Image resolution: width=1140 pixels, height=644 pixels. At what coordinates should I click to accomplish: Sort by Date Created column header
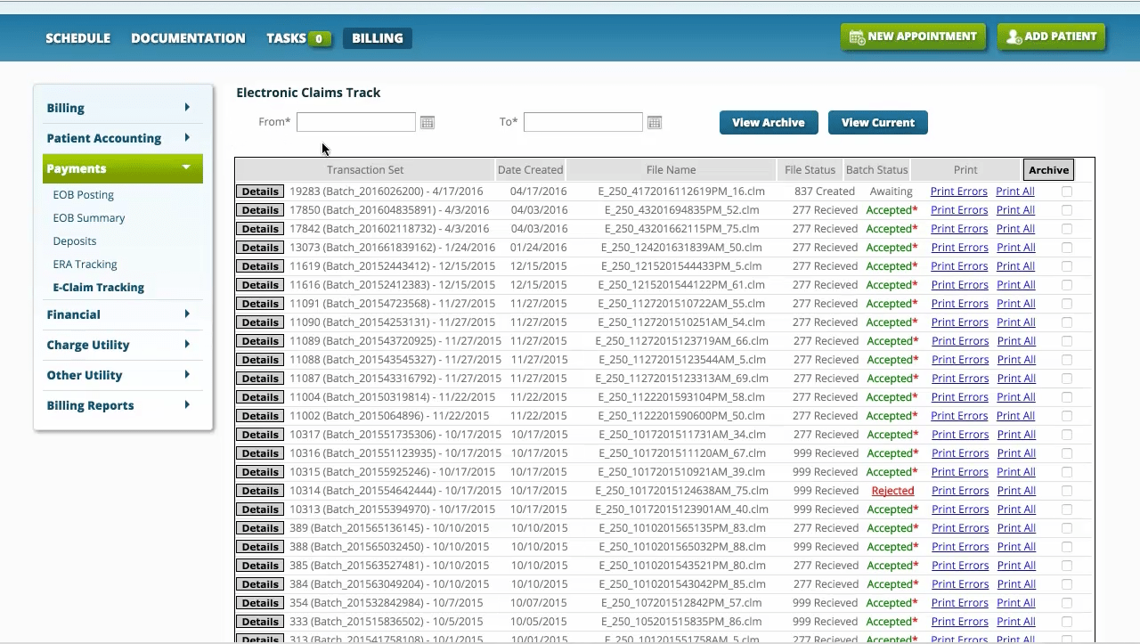(x=530, y=170)
